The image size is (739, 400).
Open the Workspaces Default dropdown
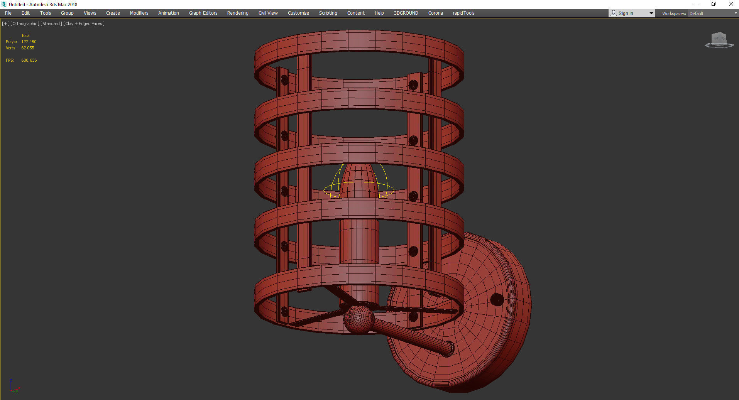[x=713, y=13]
